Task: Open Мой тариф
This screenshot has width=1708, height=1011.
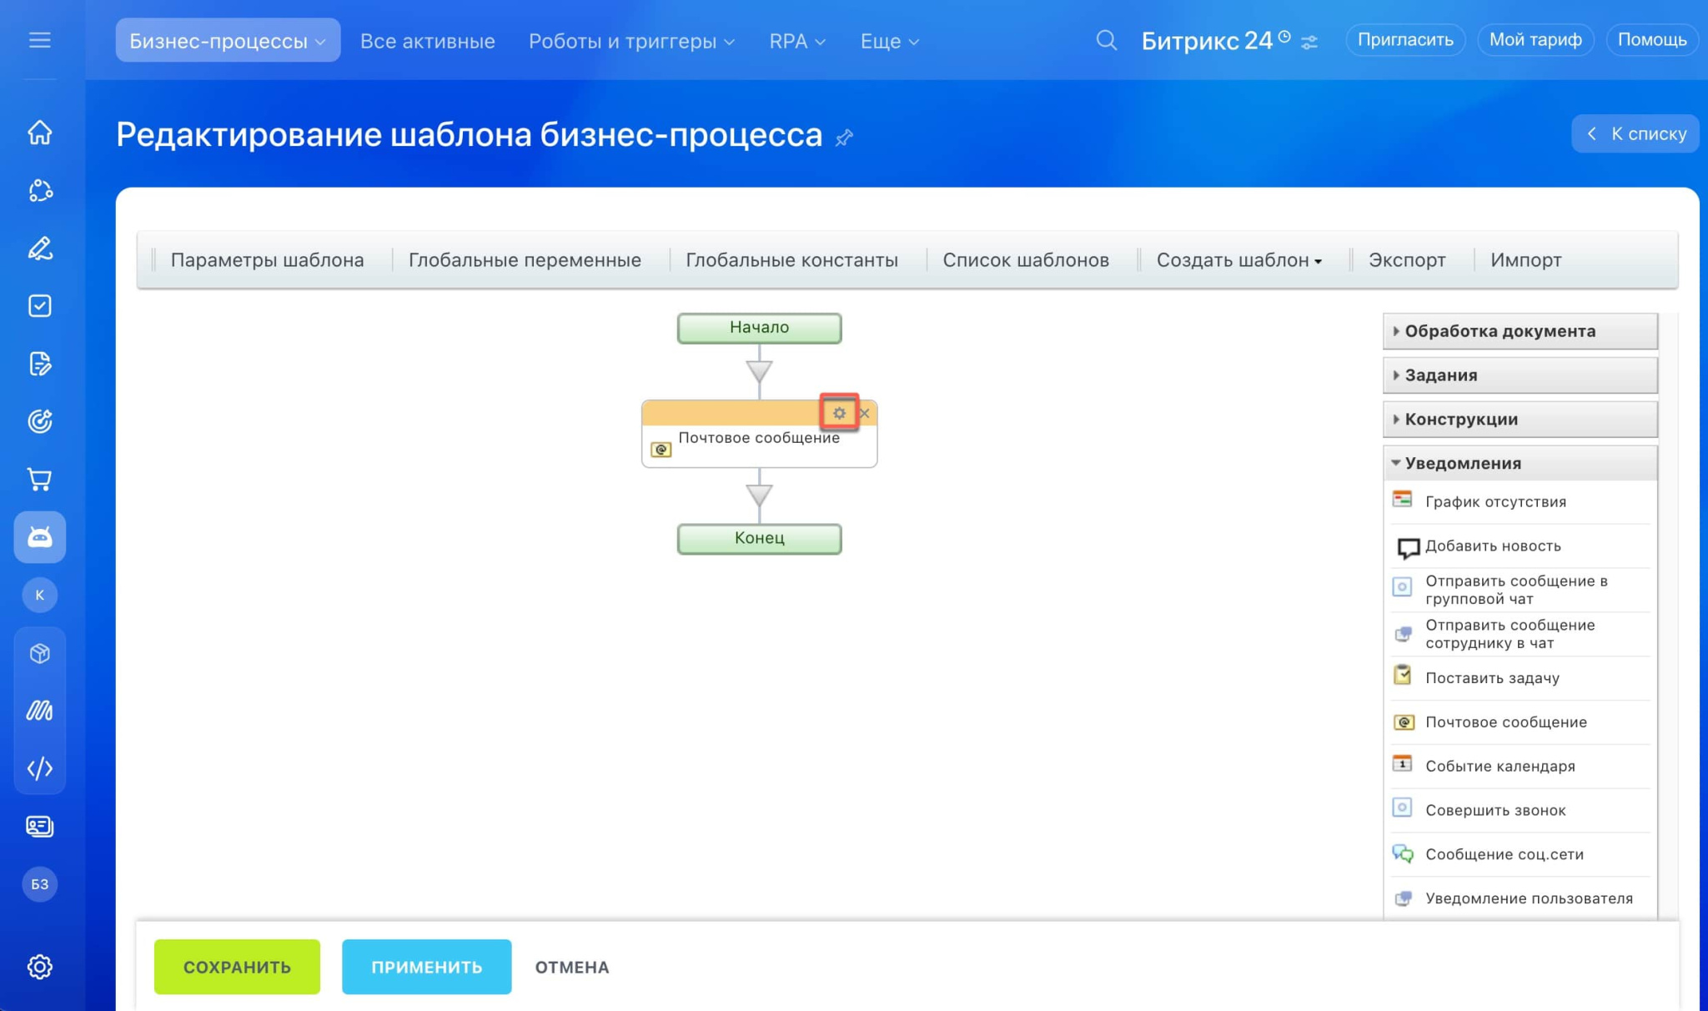Action: tap(1535, 40)
